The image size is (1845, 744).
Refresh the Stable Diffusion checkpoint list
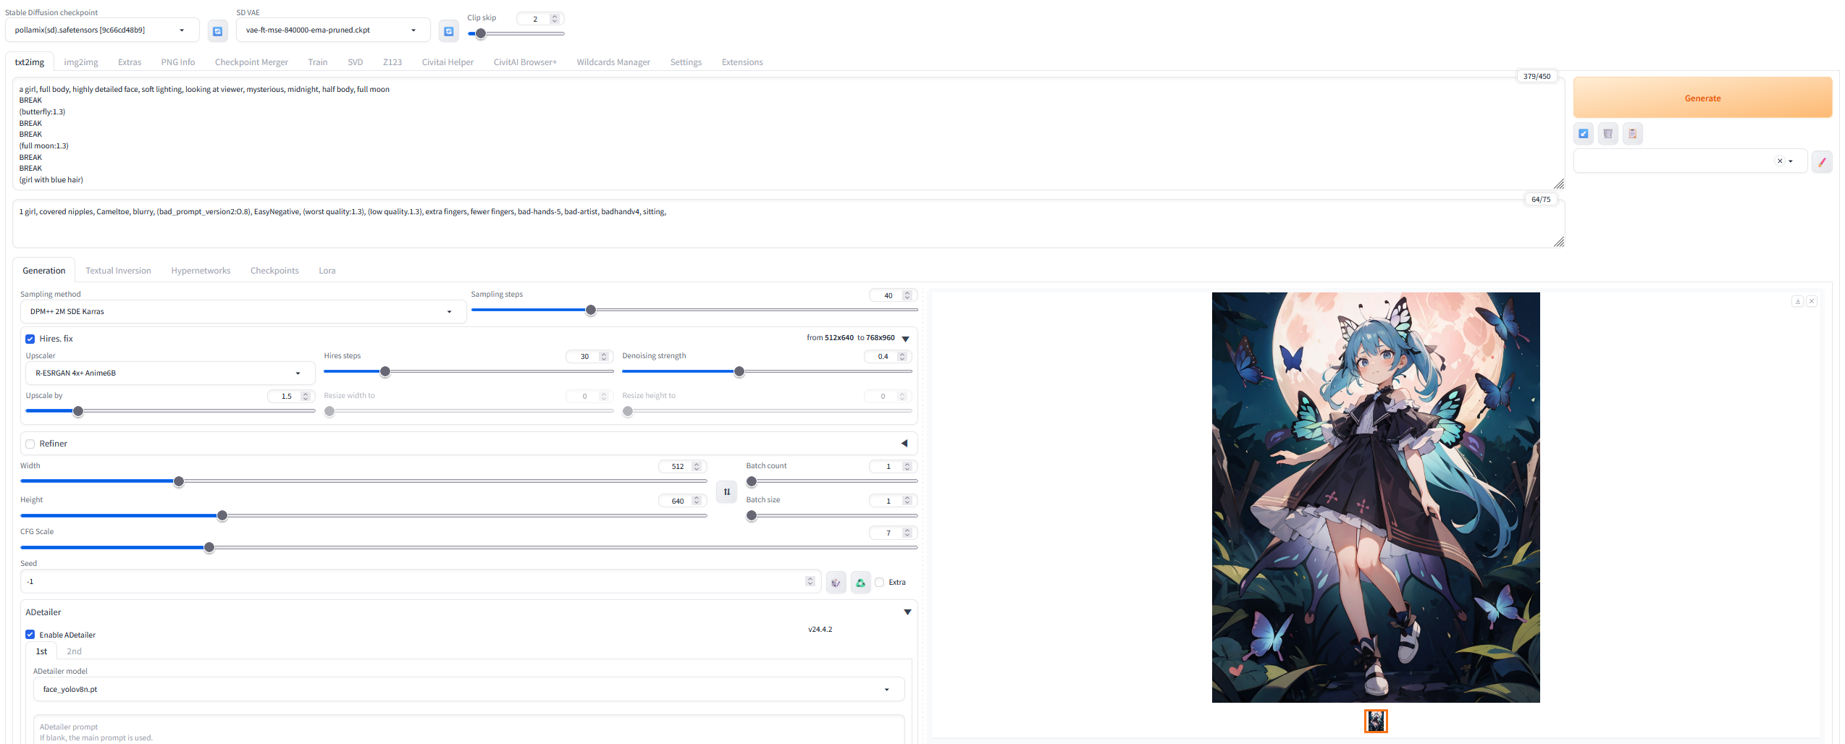coord(217,31)
